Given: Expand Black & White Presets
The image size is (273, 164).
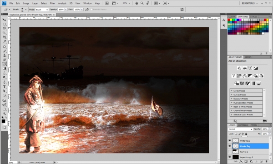Looking at the screenshot, I should coord(232,107).
